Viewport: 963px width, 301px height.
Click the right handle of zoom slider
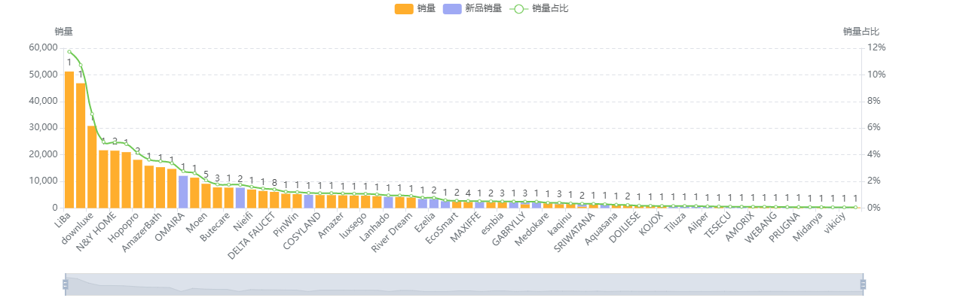click(864, 284)
